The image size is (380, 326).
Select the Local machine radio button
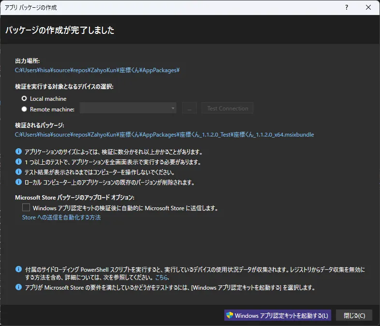click(24, 98)
